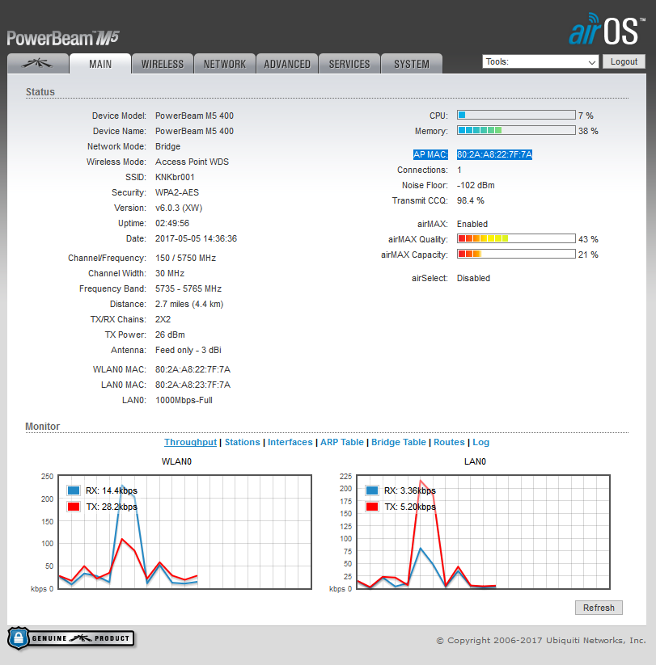The image size is (656, 665).
Task: Click the Security value WPA2-AES
Action: click(x=176, y=192)
